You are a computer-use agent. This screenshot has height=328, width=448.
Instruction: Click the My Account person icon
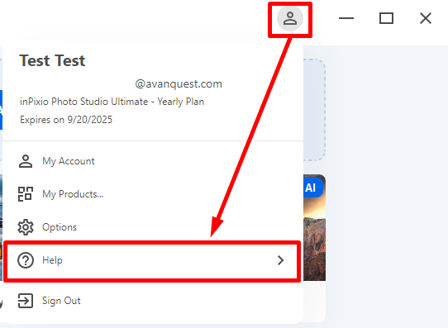pos(26,161)
